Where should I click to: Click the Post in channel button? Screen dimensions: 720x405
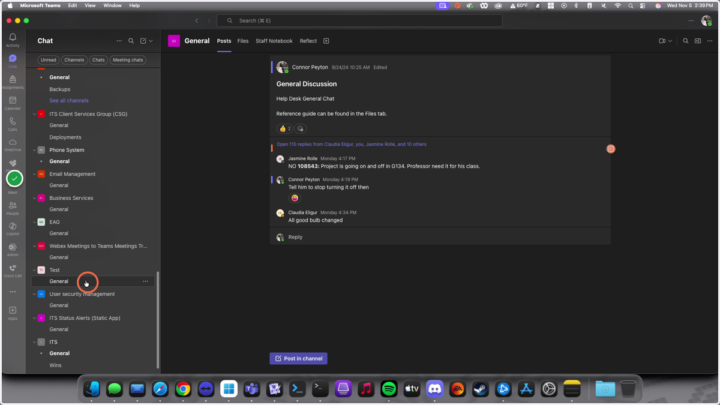298,358
